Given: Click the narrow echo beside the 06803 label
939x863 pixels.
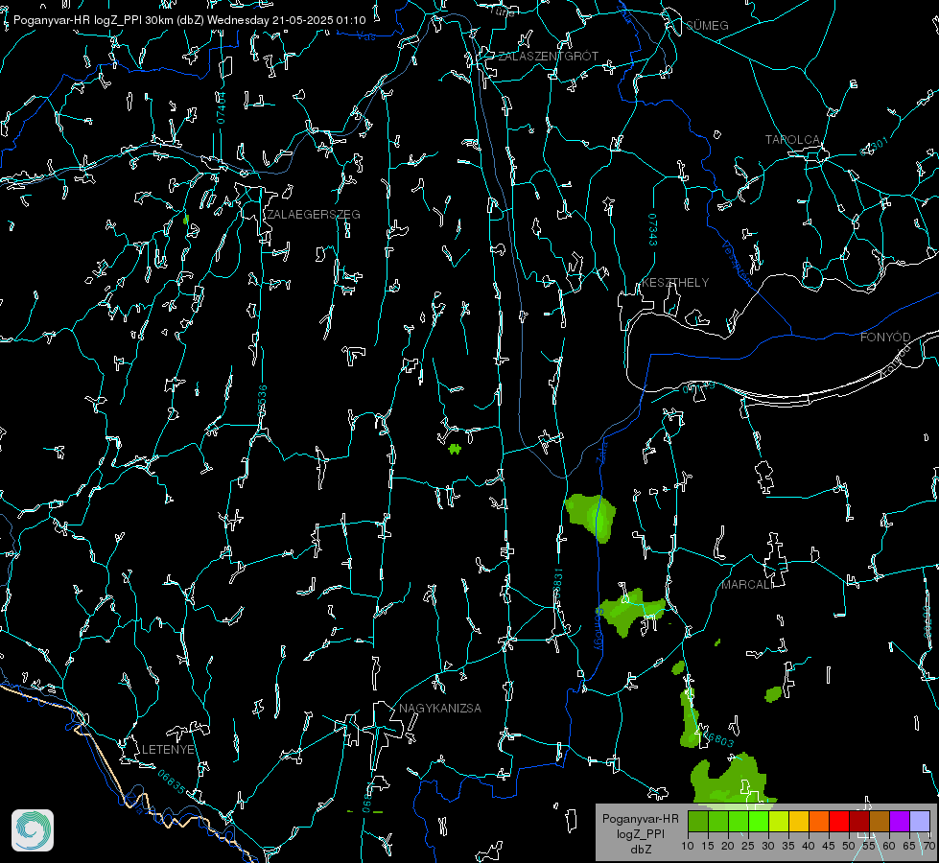Looking at the screenshot, I should tap(690, 717).
